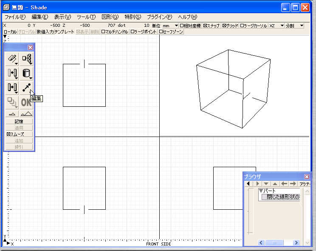Screen dimensions: 316x251
Task: Open pen tool submenu arrow
Action: click(x=17, y=64)
